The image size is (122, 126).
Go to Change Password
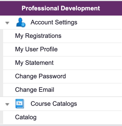40,76
